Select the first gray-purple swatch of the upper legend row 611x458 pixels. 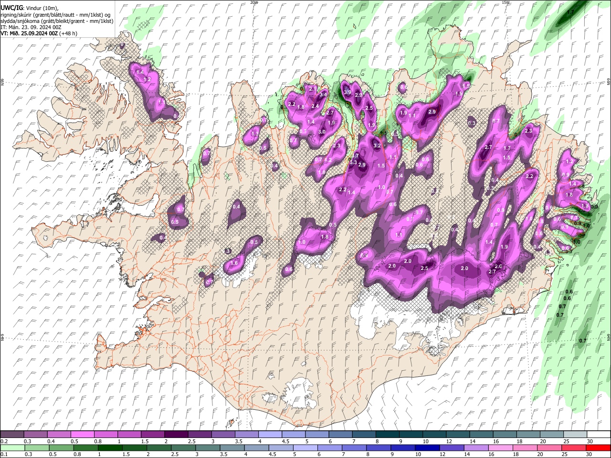coord(12,435)
